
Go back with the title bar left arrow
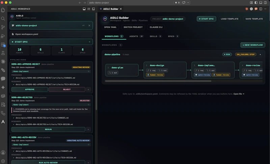pyautogui.click(x=80, y=3)
